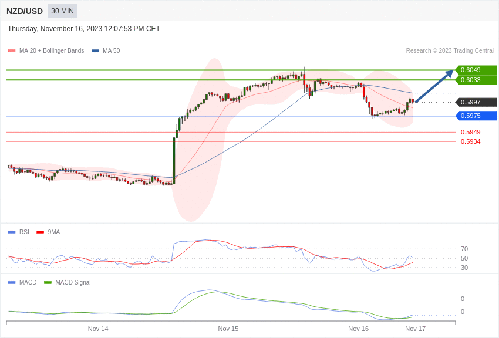
Task: Click the RSI 50 level label
Action: coord(464,258)
